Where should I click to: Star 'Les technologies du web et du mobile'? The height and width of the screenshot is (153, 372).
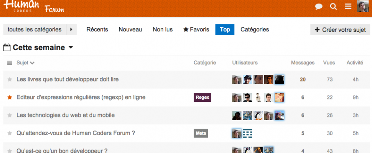tap(10, 115)
